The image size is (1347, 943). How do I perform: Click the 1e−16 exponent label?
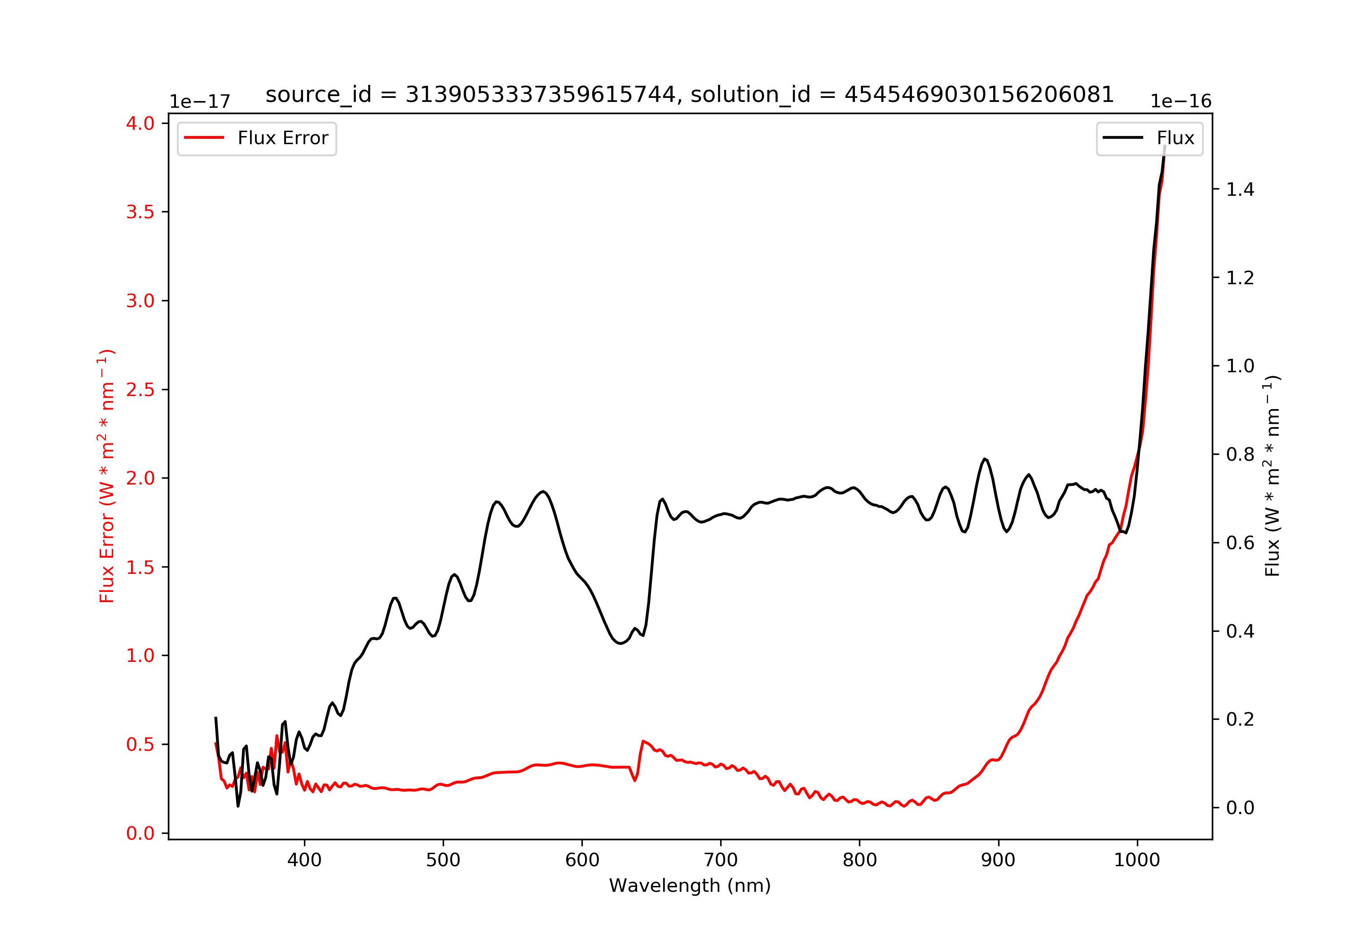(x=1181, y=101)
